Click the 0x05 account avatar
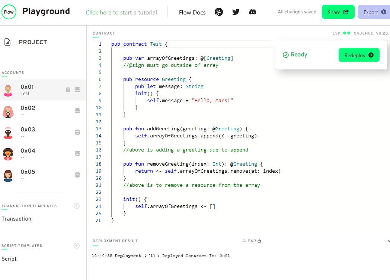Image resolution: width=390 pixels, height=280 pixels. (8, 176)
